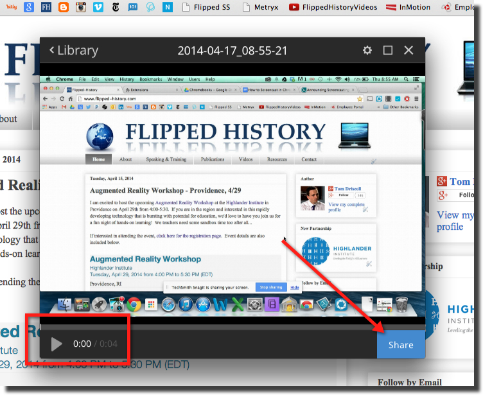This screenshot has height=395, width=483.
Task: Click the red Google+ badge beside Tom
Action: (442, 181)
